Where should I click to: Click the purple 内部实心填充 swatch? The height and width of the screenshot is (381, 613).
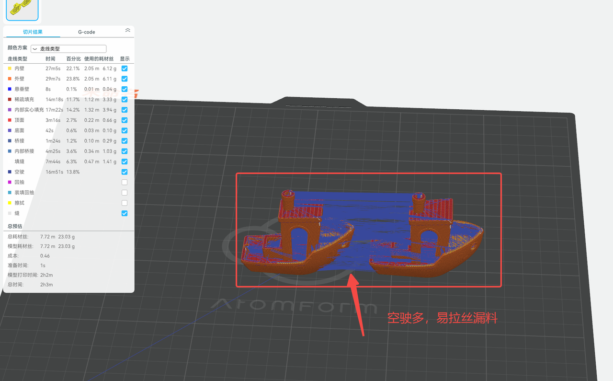pyautogui.click(x=10, y=110)
